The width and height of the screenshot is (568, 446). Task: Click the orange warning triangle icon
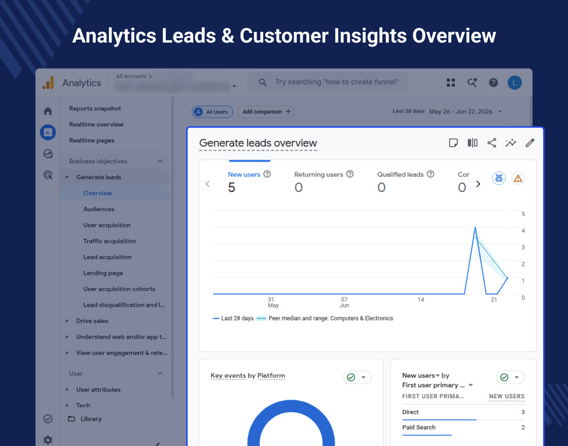[518, 178]
